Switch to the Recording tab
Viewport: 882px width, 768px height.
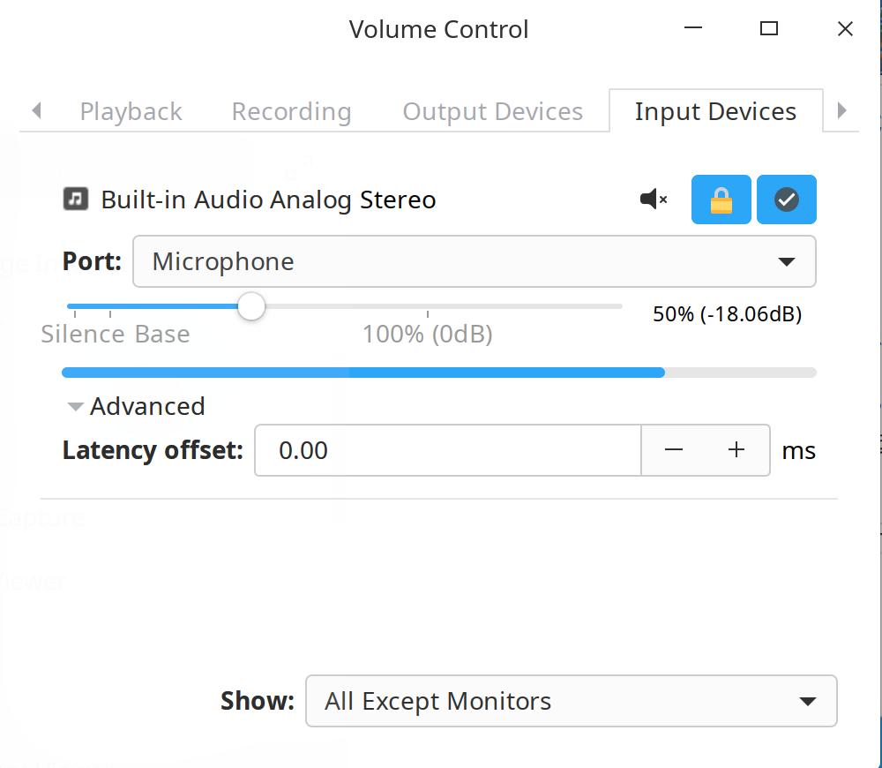291,111
